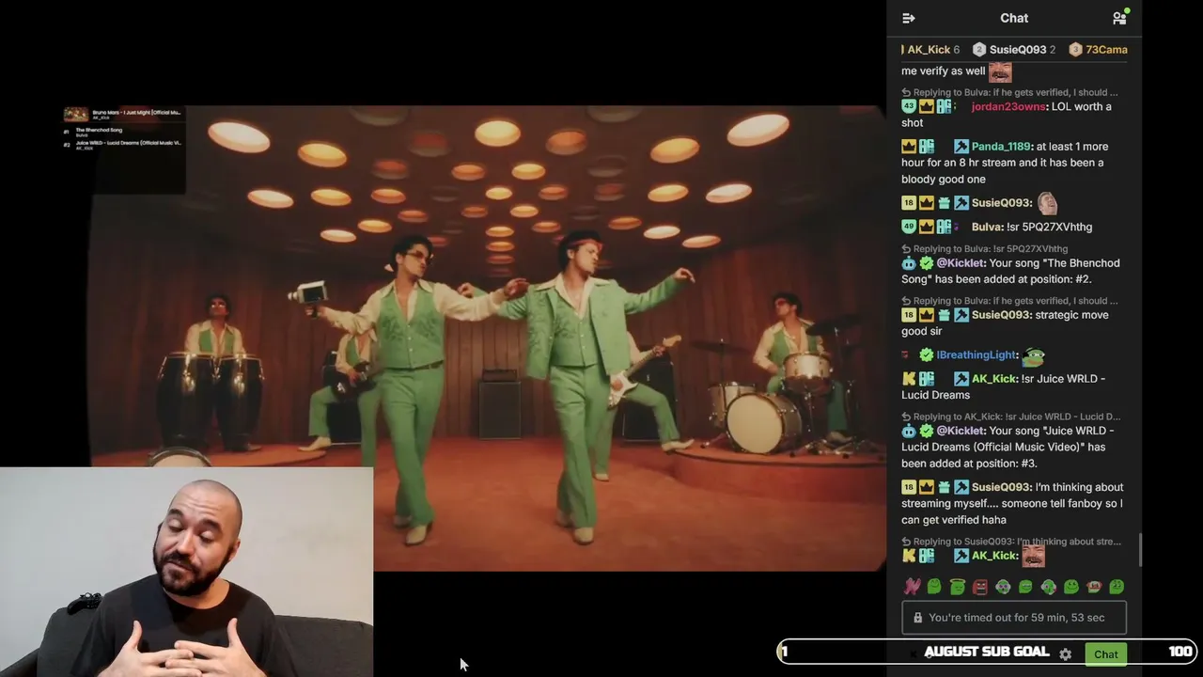1203x677 pixels.
Task: Click the crown badge beside Panda_1189
Action: click(x=909, y=147)
